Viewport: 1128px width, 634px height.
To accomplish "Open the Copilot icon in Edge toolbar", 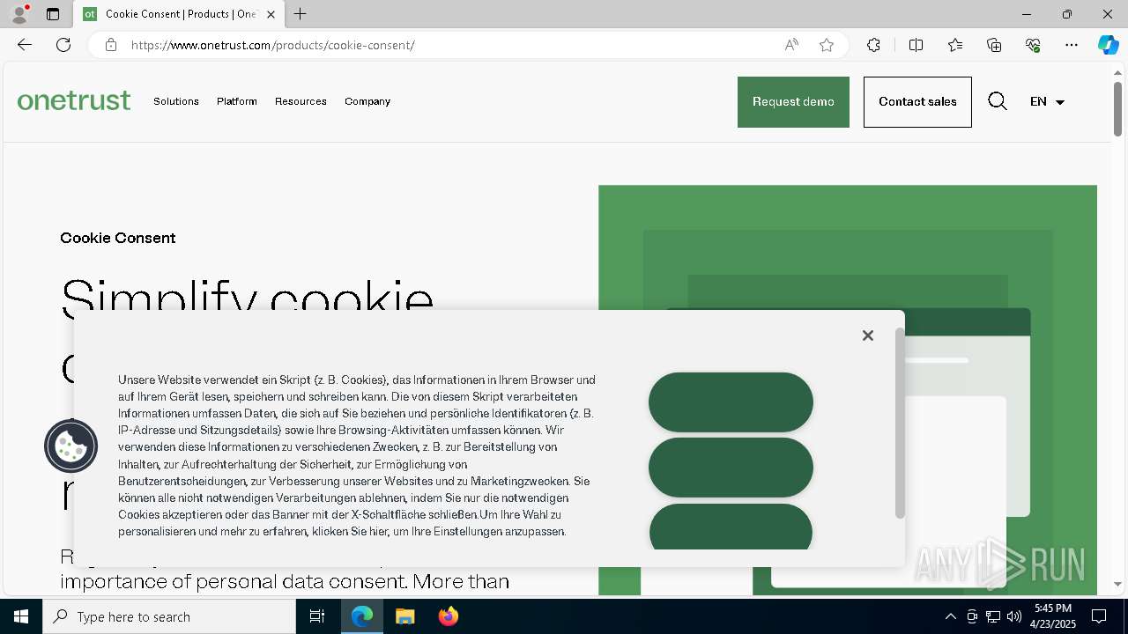I will [1108, 45].
